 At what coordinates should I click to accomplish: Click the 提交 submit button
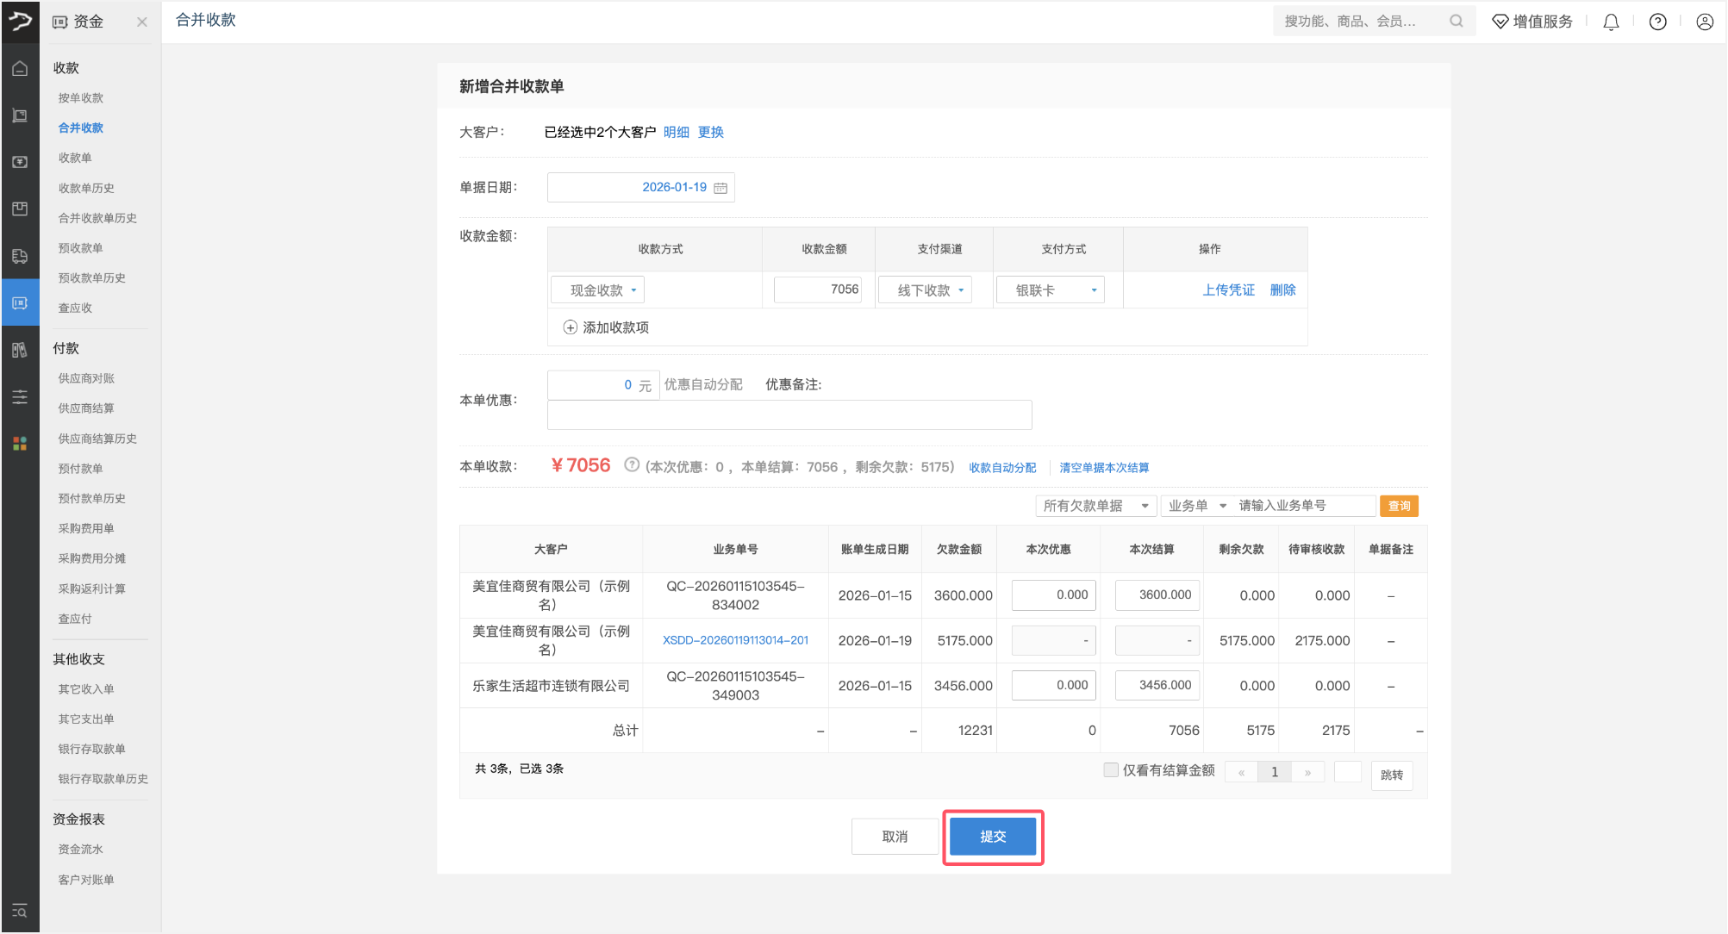[x=992, y=837]
